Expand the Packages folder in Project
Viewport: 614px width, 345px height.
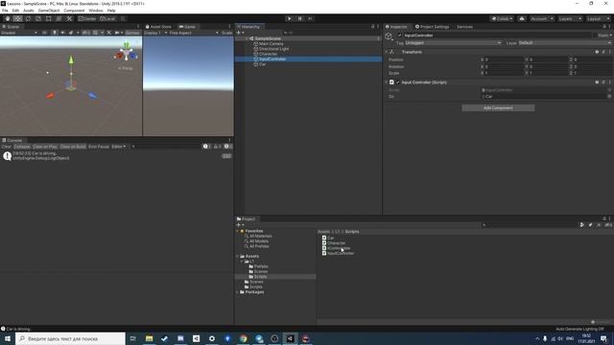(237, 292)
